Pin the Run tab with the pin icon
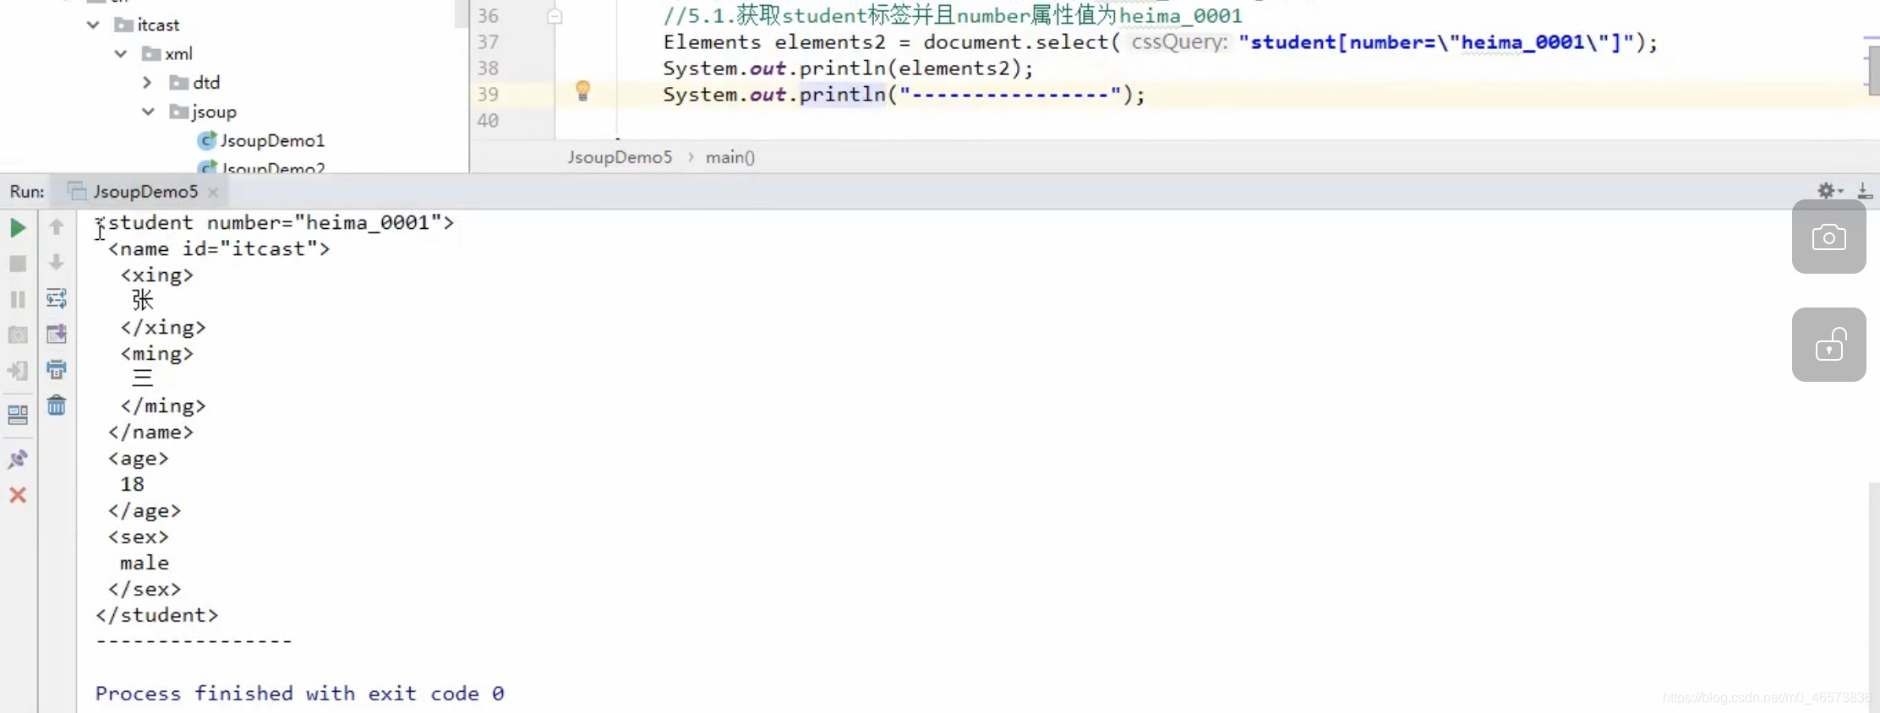This screenshot has width=1880, height=713. (18, 459)
